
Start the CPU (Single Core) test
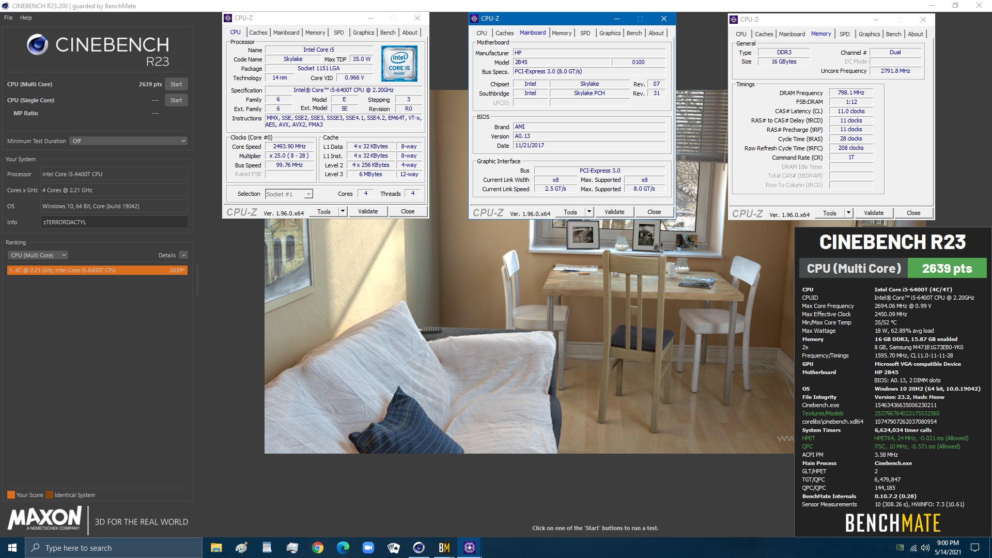coord(176,100)
